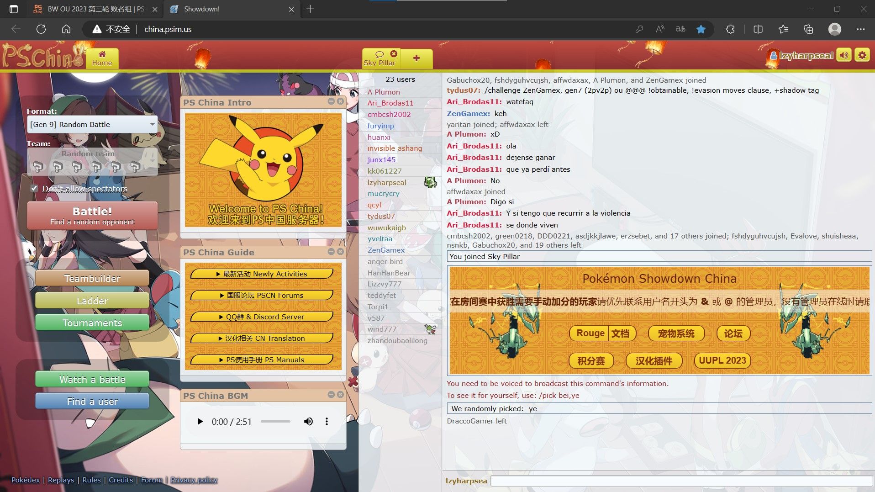Viewport: 875px width, 492px height.
Task: Expand QQ群 & Discord Server section
Action: 262,317
